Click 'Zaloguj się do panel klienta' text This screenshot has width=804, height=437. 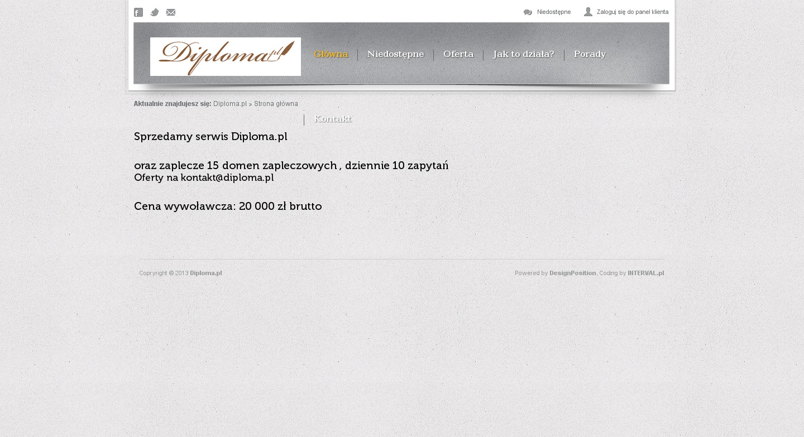632,12
